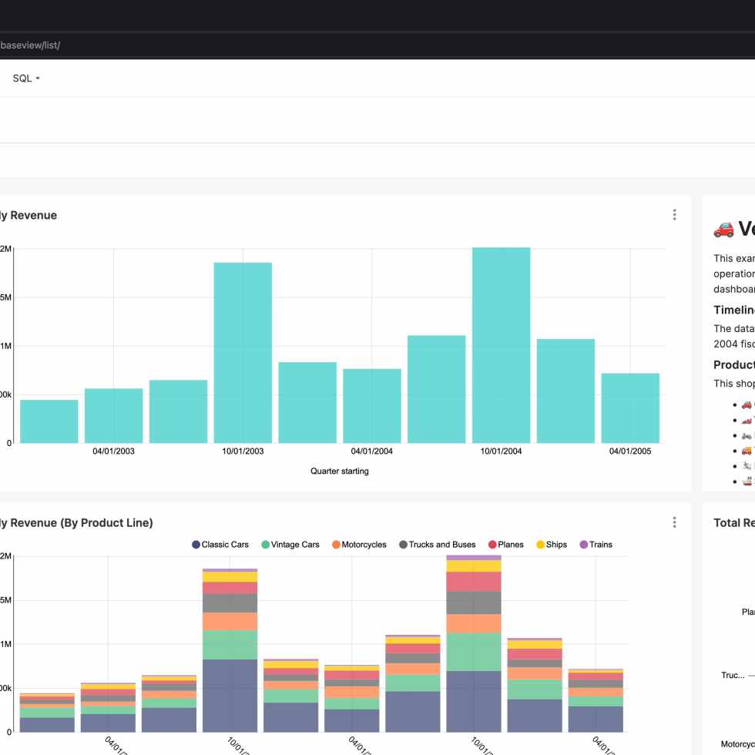Click the airplane emoji bullet in the product list
This screenshot has height=755, width=755.
746,466
